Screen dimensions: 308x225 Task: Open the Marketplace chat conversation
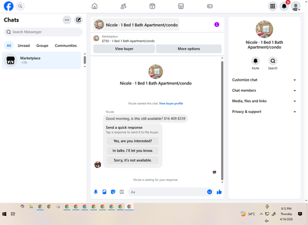(41, 60)
